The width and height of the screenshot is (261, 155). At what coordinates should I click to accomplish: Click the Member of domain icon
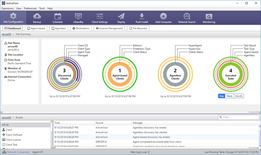point(6,68)
